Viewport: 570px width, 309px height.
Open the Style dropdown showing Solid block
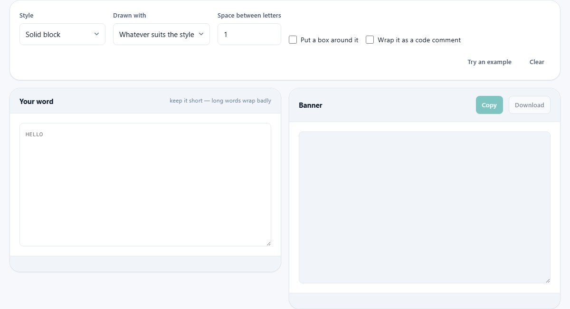pos(62,34)
